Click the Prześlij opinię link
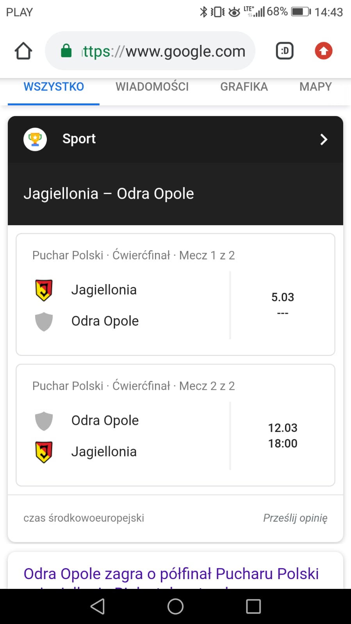 click(x=295, y=518)
